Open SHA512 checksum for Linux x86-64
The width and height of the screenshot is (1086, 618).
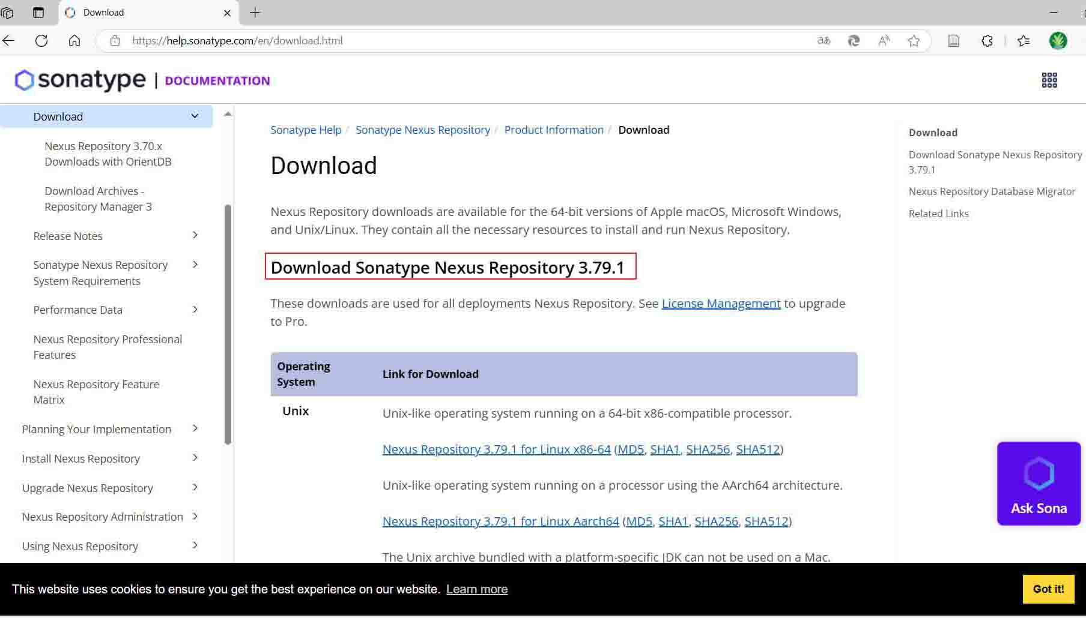pyautogui.click(x=758, y=449)
